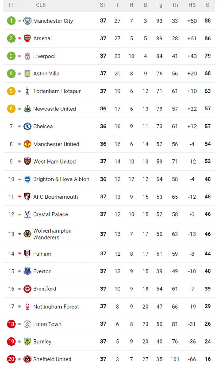Click the ST column header
The width and height of the screenshot is (220, 368).
coord(103,5)
